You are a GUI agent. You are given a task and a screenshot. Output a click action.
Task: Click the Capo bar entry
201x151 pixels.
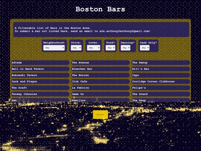pos(161,75)
